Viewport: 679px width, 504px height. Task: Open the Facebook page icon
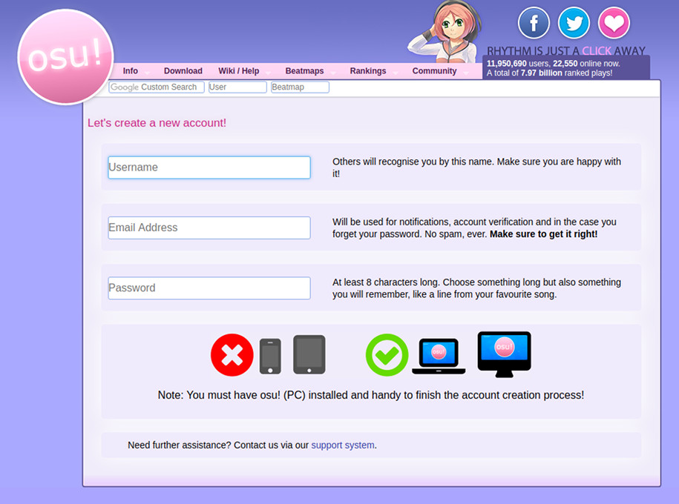click(x=534, y=22)
